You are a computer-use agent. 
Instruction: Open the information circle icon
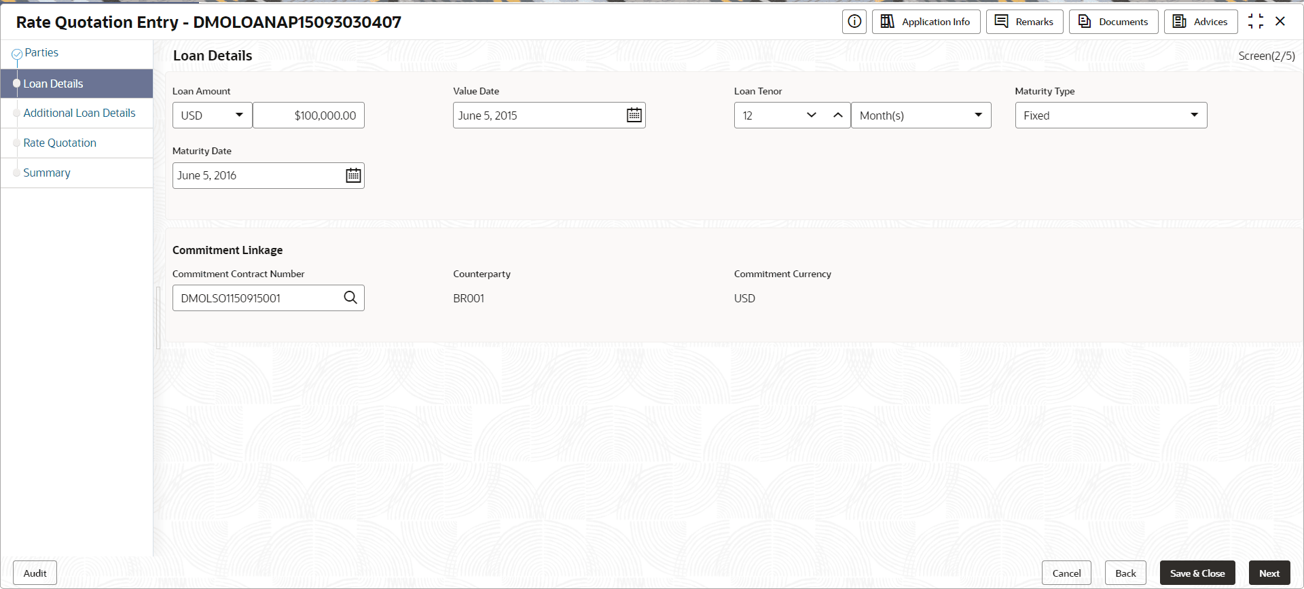[x=854, y=22]
